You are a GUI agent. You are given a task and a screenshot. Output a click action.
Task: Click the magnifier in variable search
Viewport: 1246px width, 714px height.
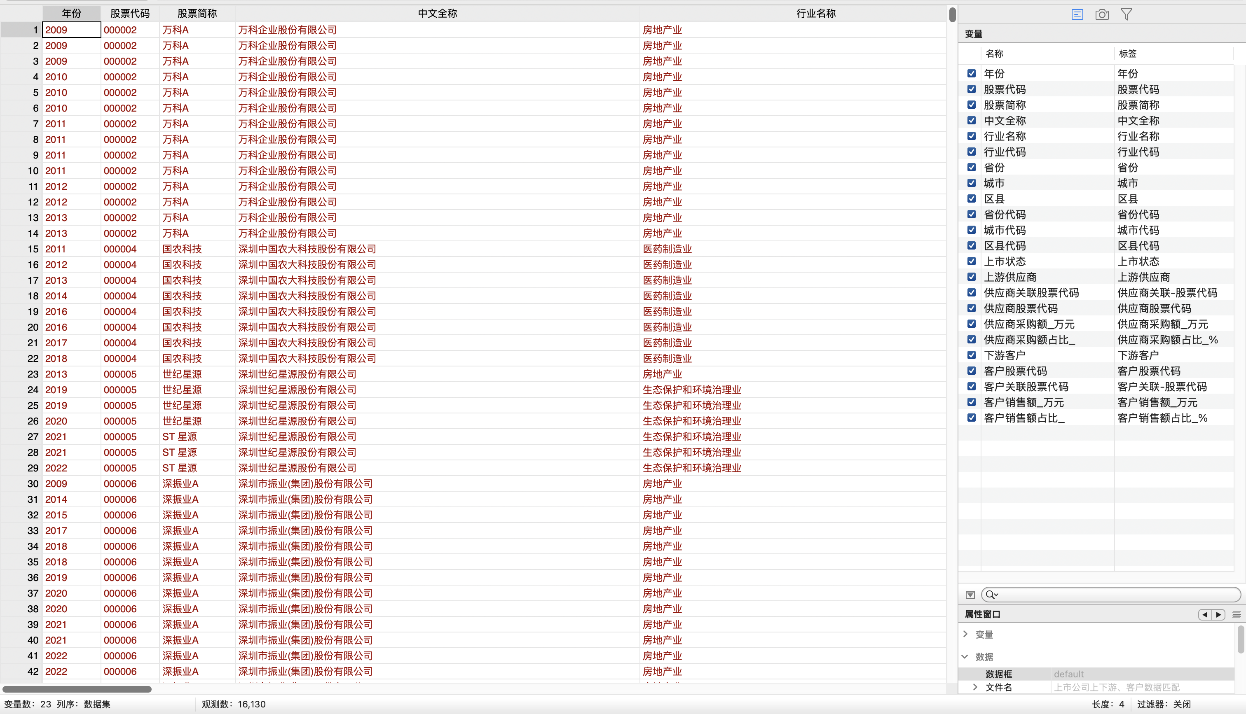click(x=991, y=595)
